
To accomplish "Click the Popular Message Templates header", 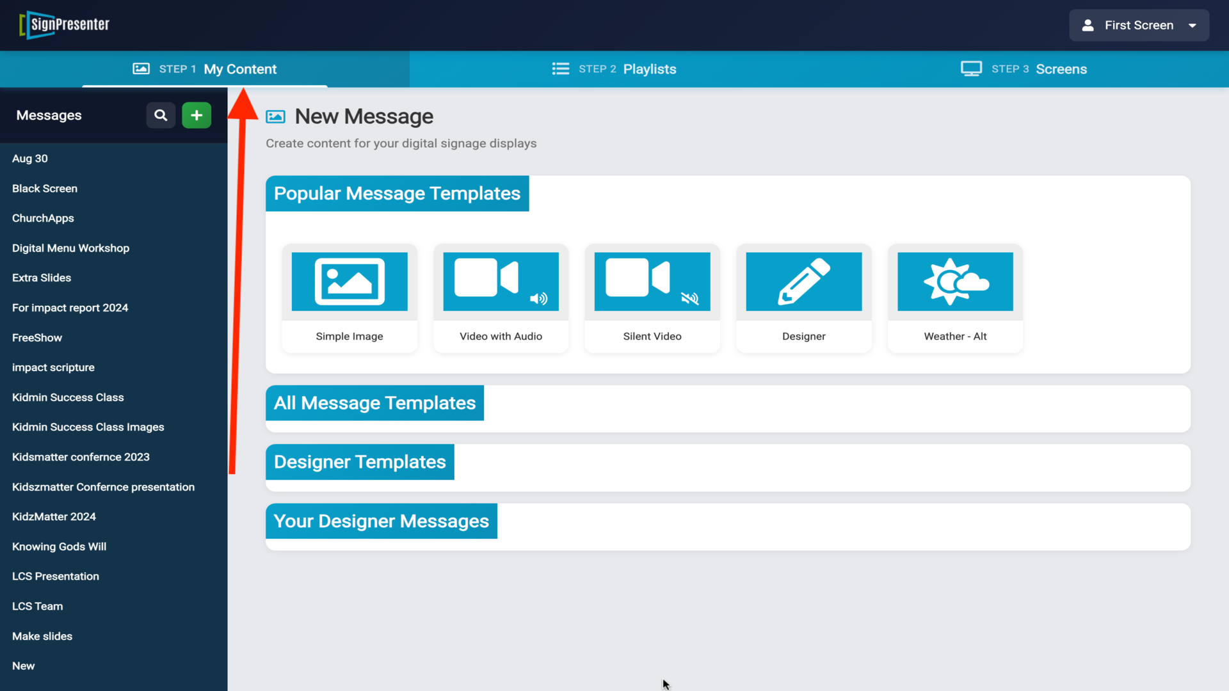I will [397, 194].
